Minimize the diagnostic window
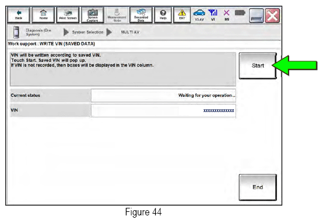The image size is (323, 223). pyautogui.click(x=257, y=16)
